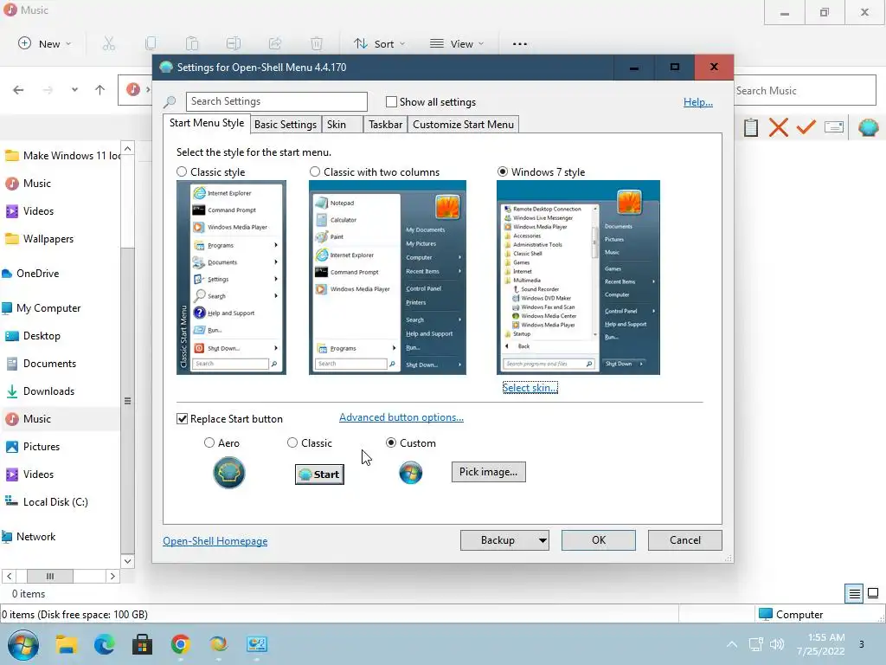Click the Control Panel taskbar icon

(256, 644)
